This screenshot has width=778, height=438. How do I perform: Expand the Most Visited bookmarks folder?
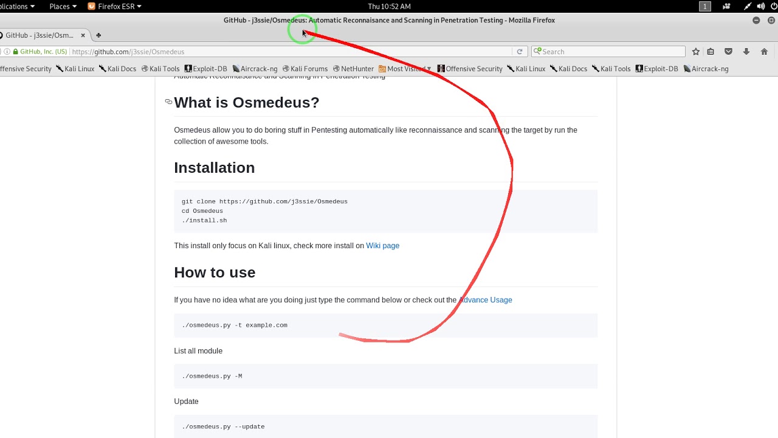pos(405,69)
